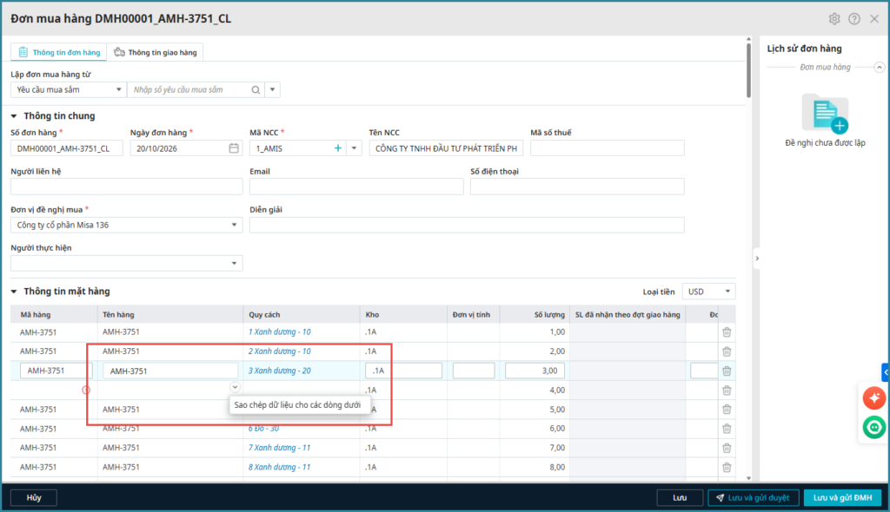Click the orange sparkle assistant icon

point(873,397)
